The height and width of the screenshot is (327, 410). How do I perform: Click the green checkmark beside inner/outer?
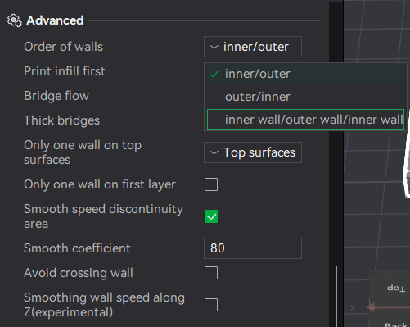click(214, 75)
